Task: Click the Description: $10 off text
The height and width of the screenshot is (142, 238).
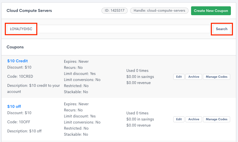Action: click(x=24, y=131)
